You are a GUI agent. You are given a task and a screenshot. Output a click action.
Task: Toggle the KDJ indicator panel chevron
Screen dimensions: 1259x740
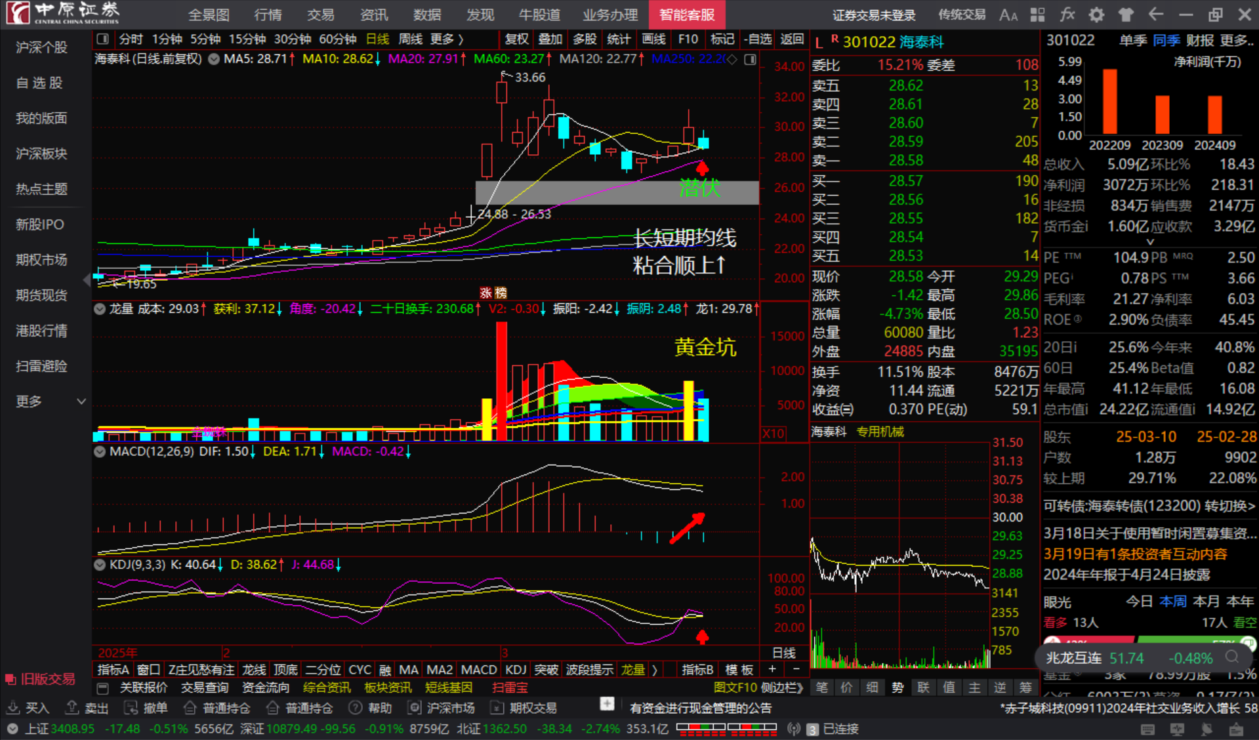click(100, 564)
